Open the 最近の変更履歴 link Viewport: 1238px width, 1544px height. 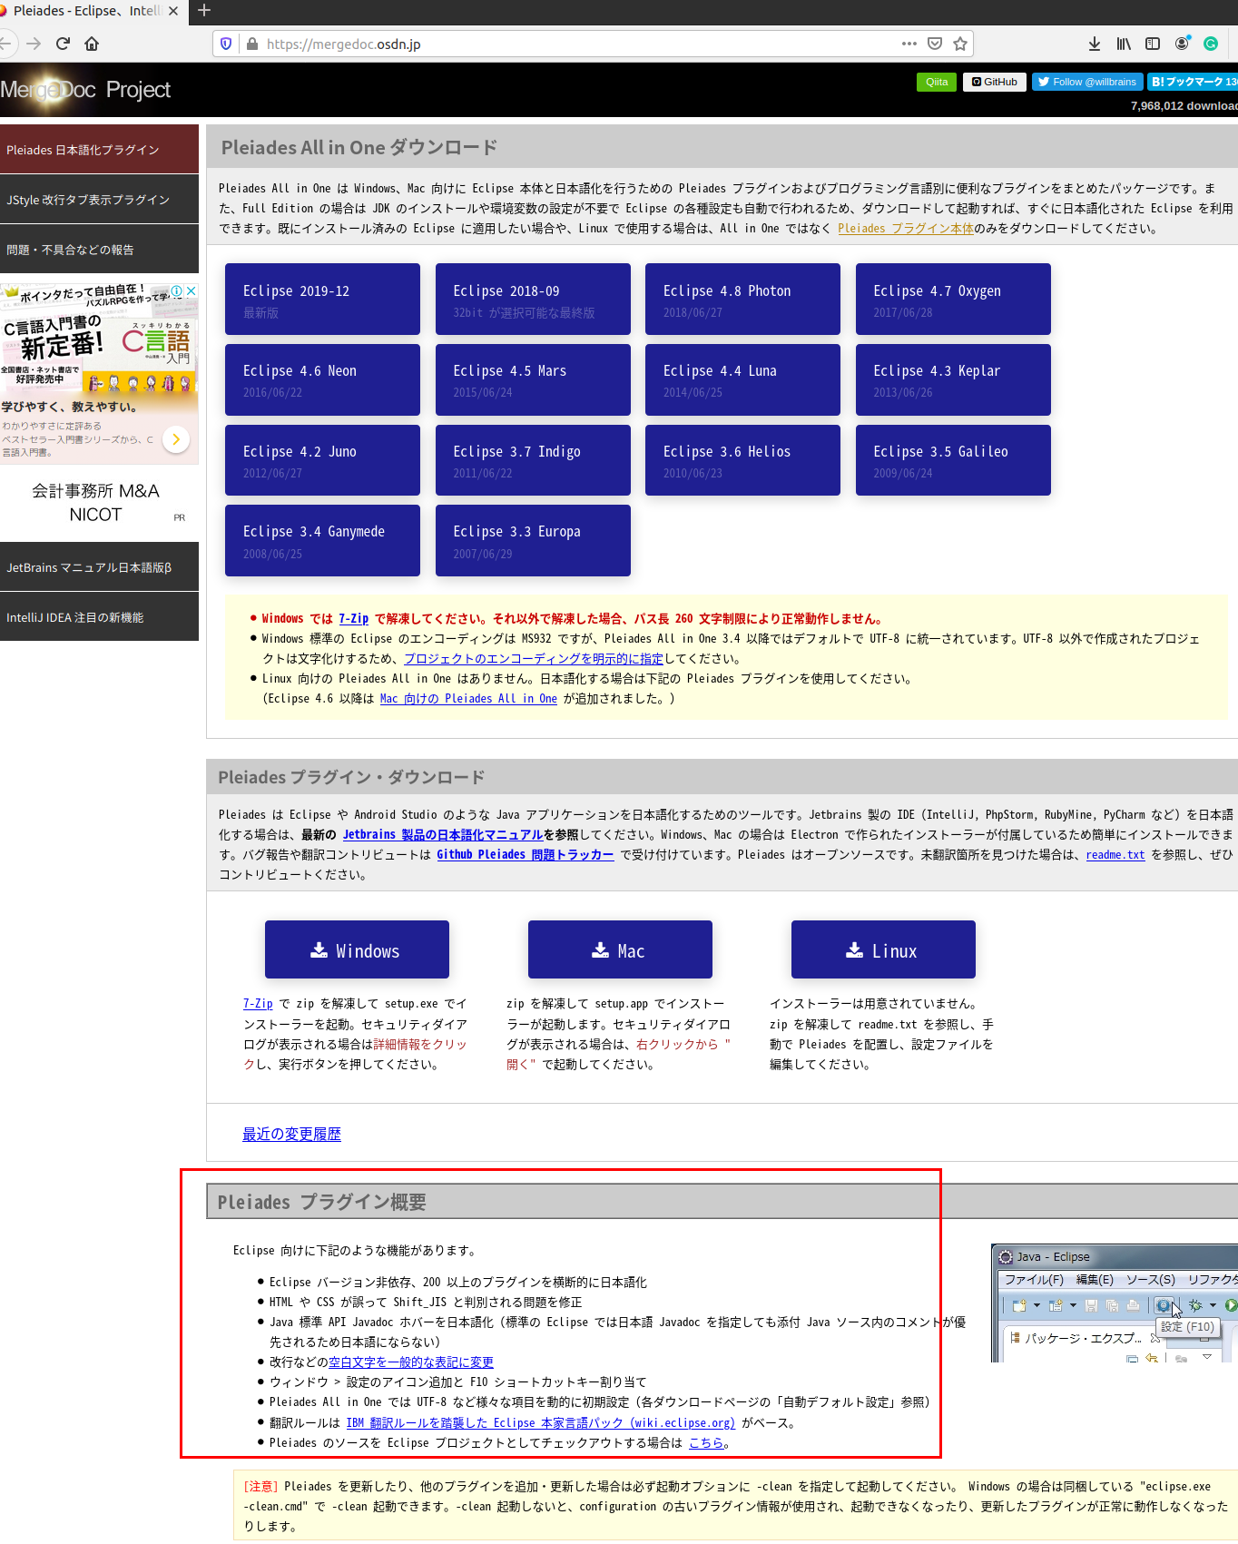(x=291, y=1134)
